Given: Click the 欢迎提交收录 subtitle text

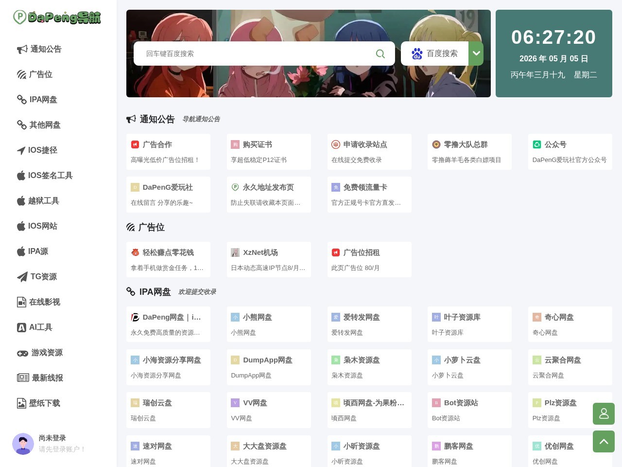Looking at the screenshot, I should [x=197, y=292].
